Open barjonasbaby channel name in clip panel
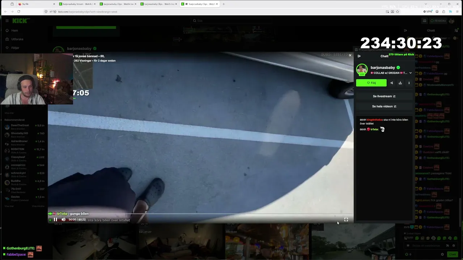 (383, 68)
